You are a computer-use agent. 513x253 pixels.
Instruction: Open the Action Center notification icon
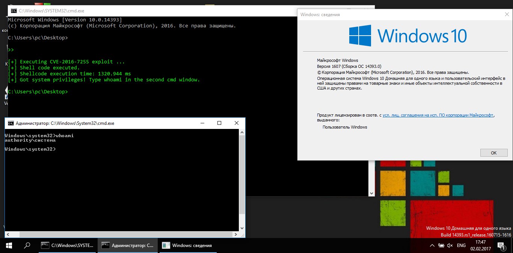point(501,246)
